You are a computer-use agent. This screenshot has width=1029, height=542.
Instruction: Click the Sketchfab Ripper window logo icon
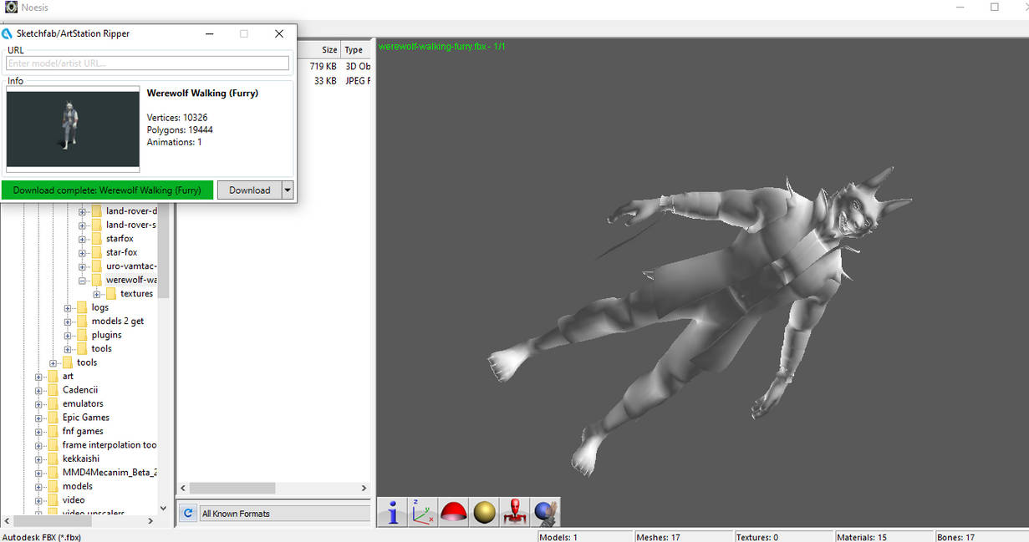pos(8,33)
